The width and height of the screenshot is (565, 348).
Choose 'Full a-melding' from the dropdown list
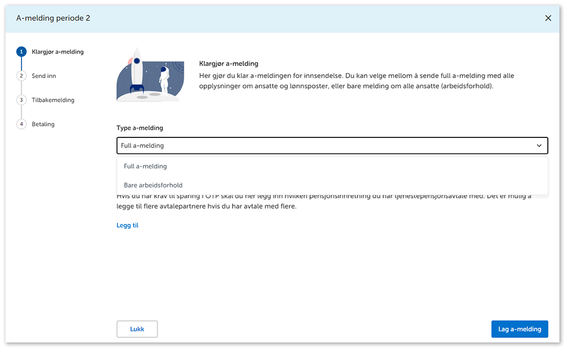point(146,166)
